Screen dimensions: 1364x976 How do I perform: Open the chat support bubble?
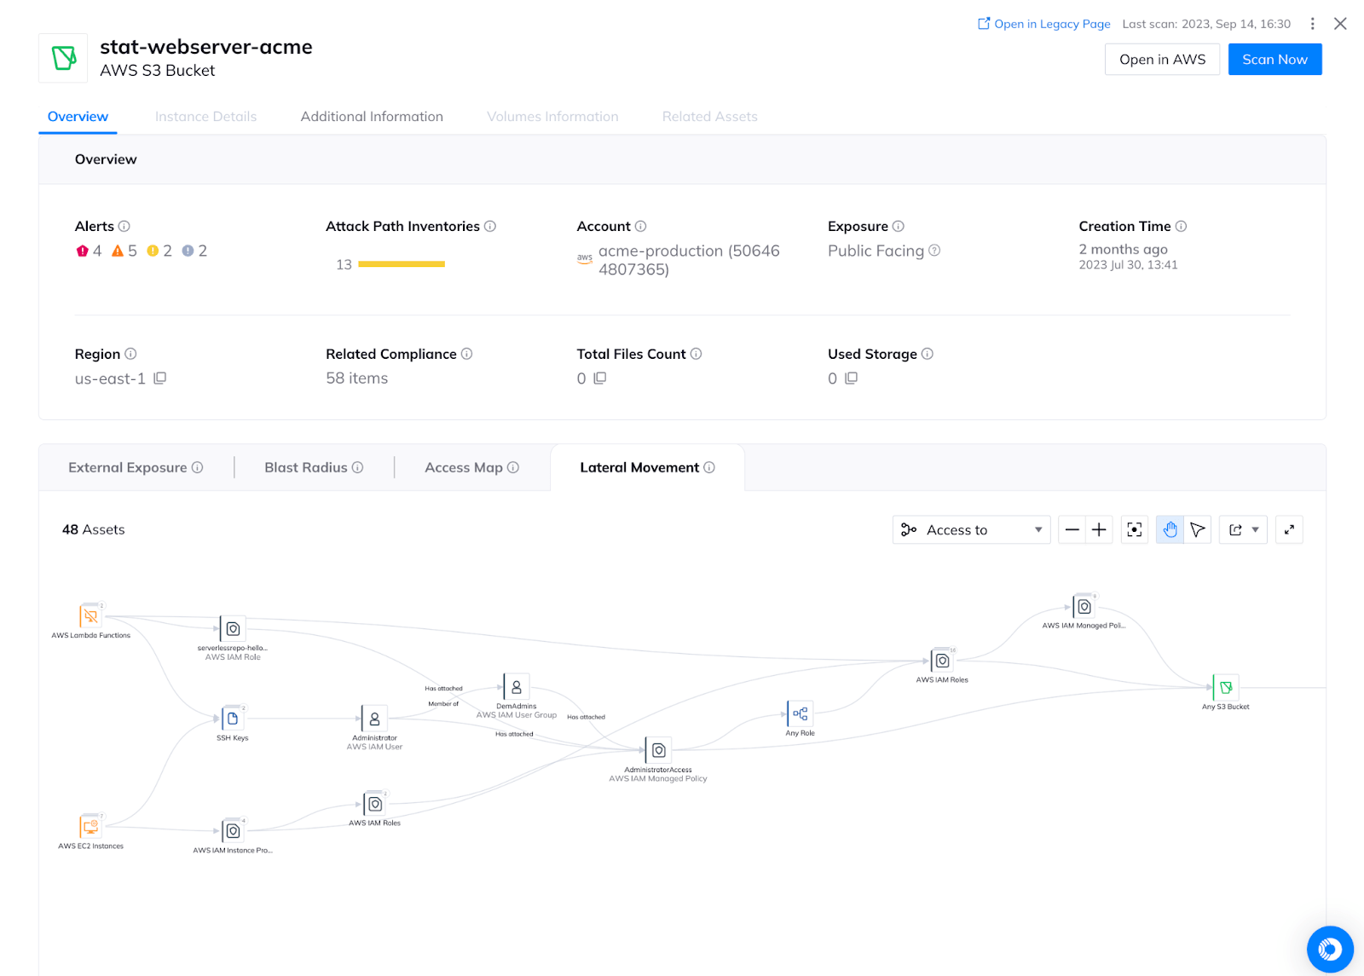(x=1329, y=949)
